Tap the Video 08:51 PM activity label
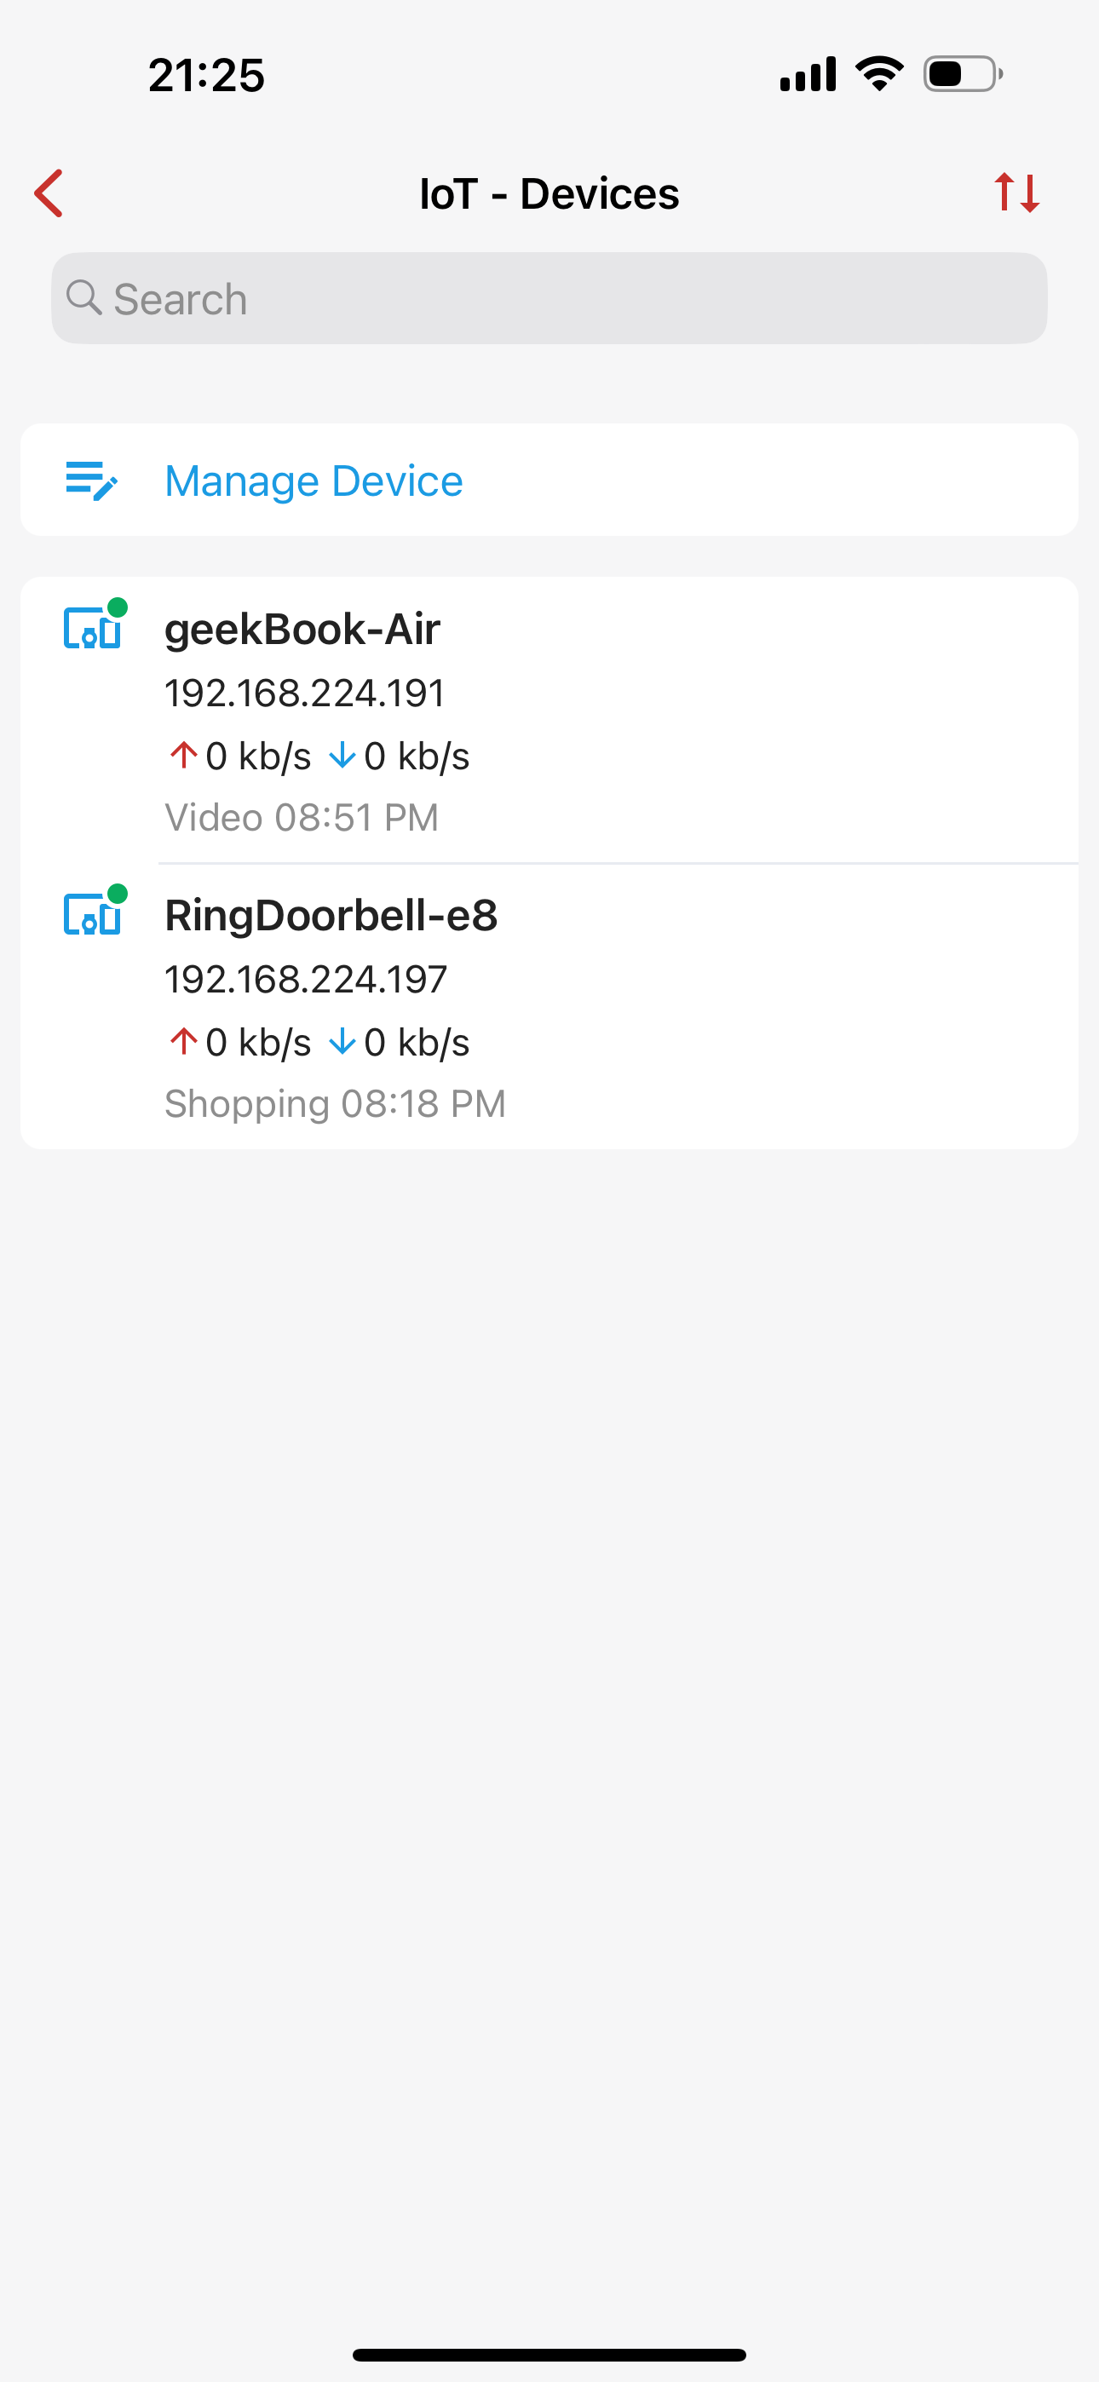 pyautogui.click(x=302, y=817)
